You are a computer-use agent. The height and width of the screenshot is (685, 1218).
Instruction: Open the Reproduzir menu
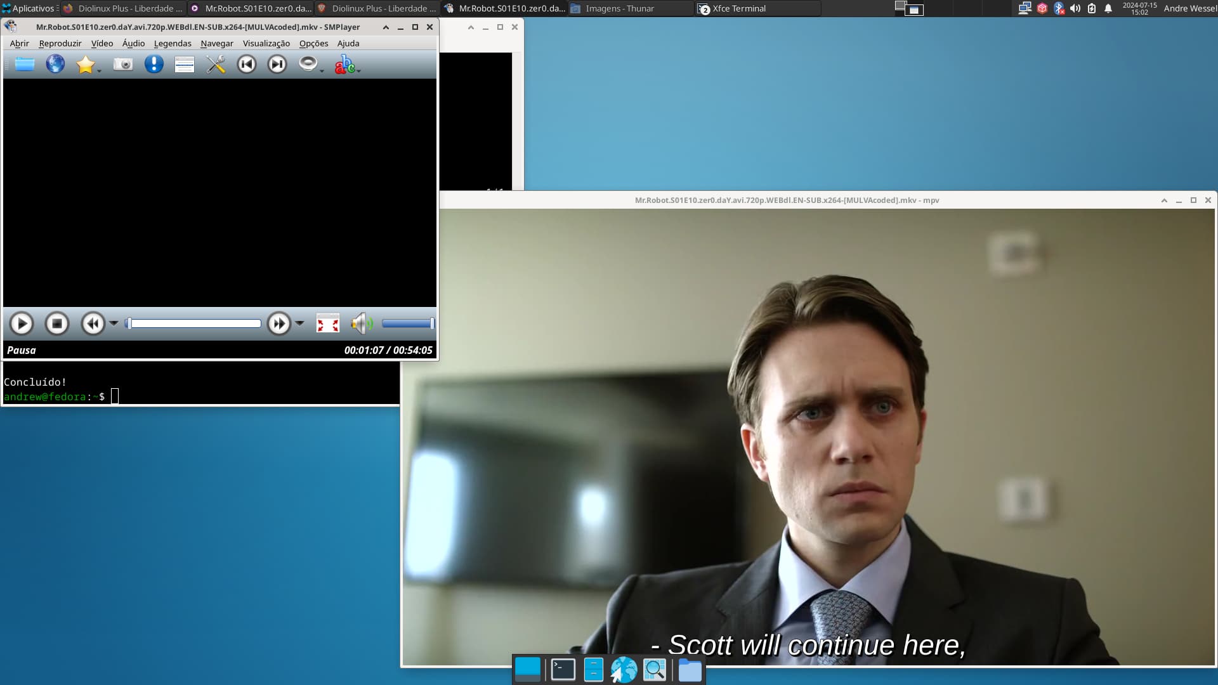point(60,43)
